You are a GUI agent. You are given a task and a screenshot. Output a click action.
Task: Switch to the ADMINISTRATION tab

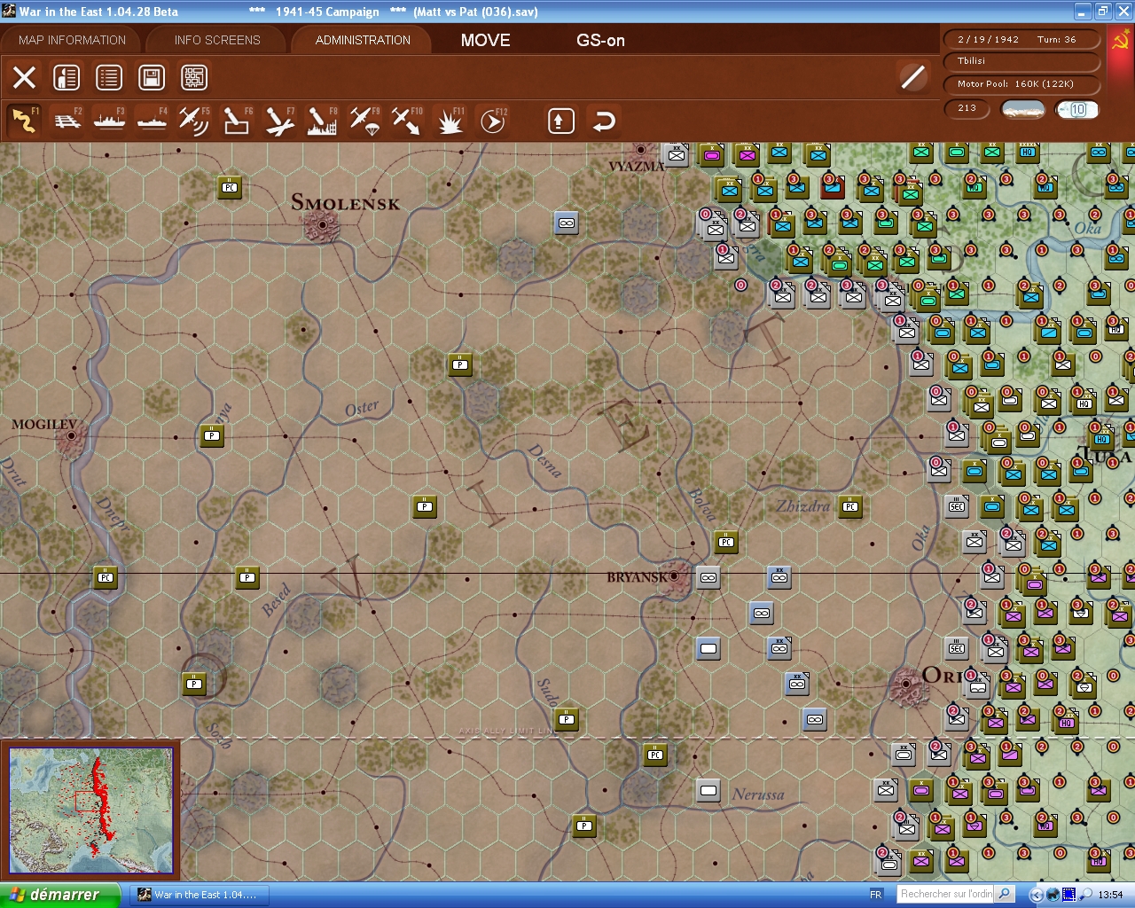pyautogui.click(x=363, y=40)
